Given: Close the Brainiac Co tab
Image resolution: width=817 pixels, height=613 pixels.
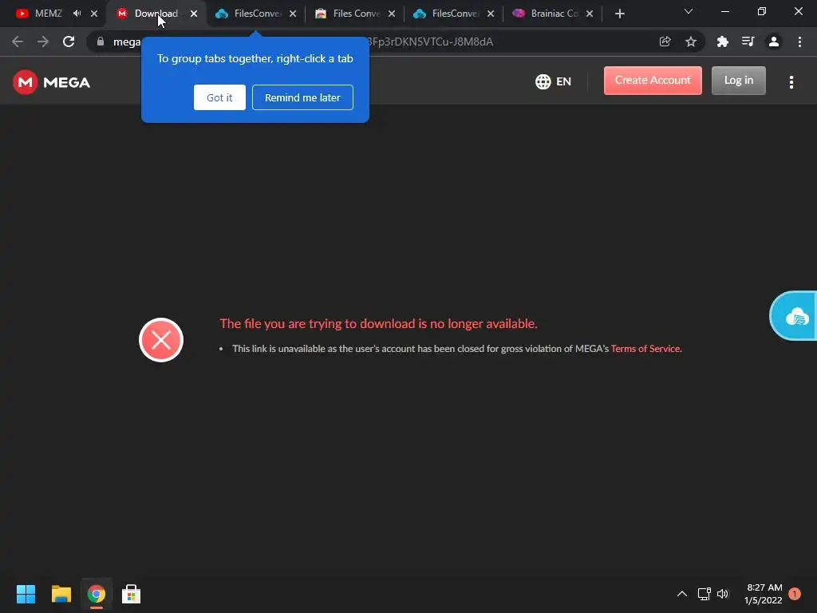Looking at the screenshot, I should tap(590, 14).
